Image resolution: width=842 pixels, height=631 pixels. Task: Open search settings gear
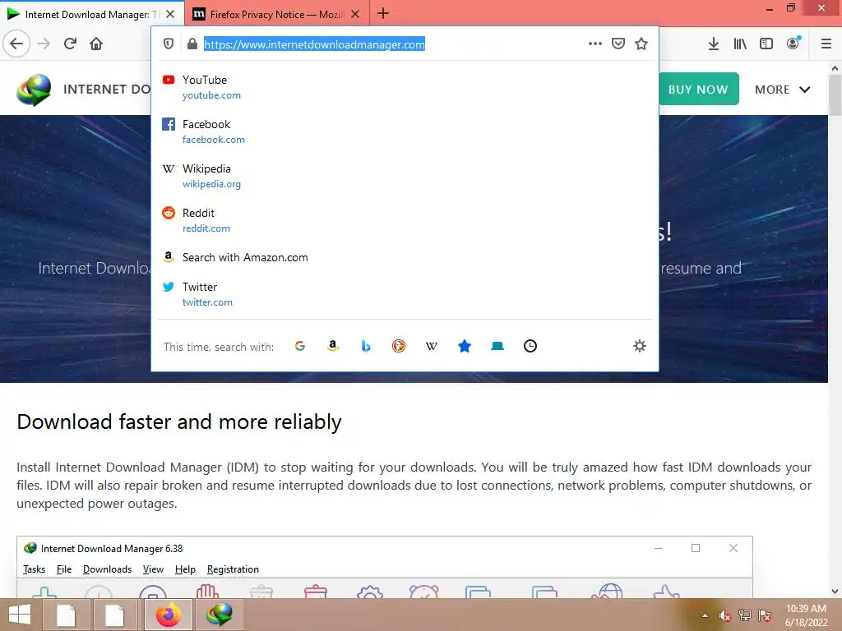point(639,346)
